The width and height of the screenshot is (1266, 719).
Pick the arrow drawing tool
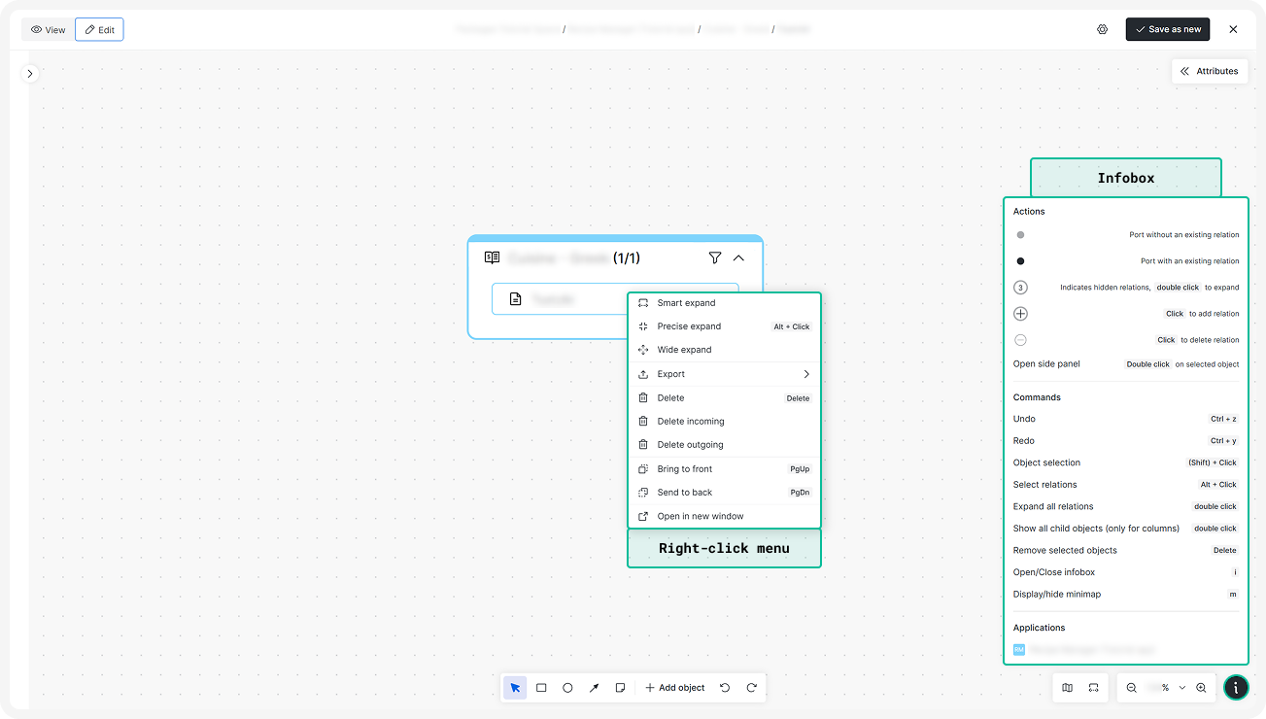pyautogui.click(x=594, y=687)
